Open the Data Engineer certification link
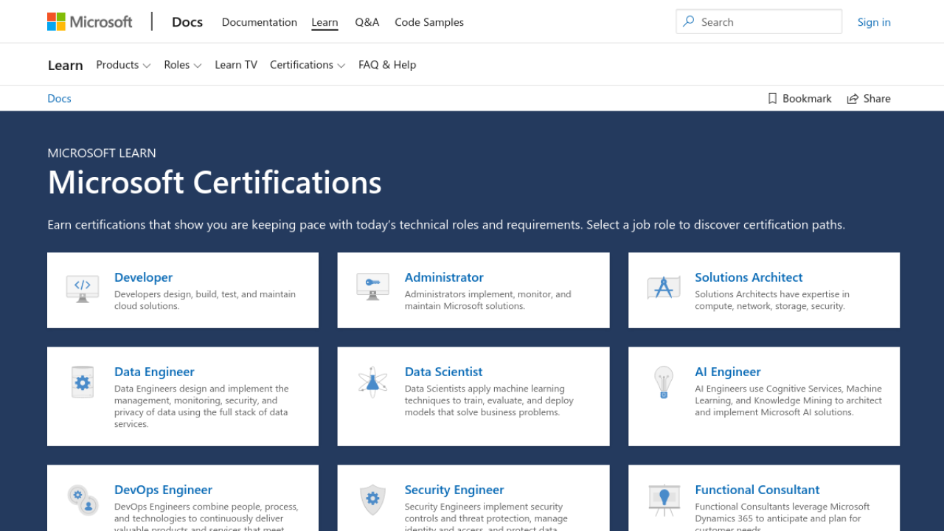The height and width of the screenshot is (531, 944). (x=154, y=372)
